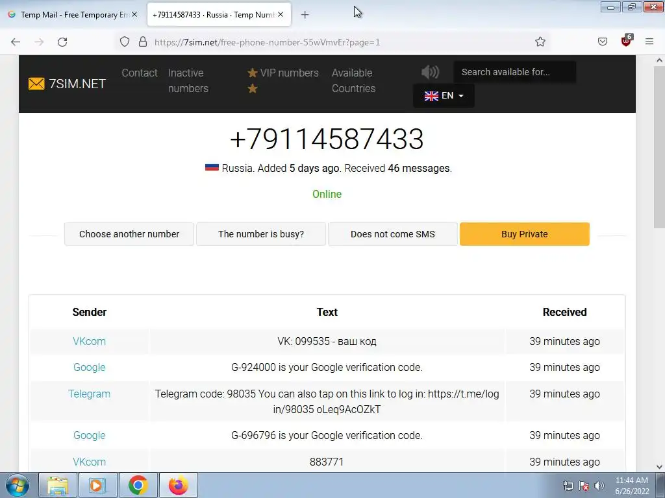Click the Buy Private button

(525, 234)
